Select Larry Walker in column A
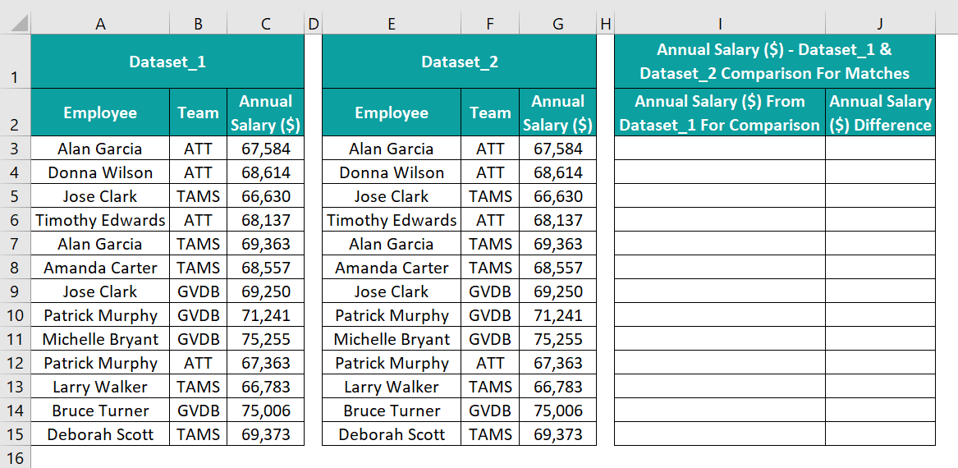 pos(100,387)
